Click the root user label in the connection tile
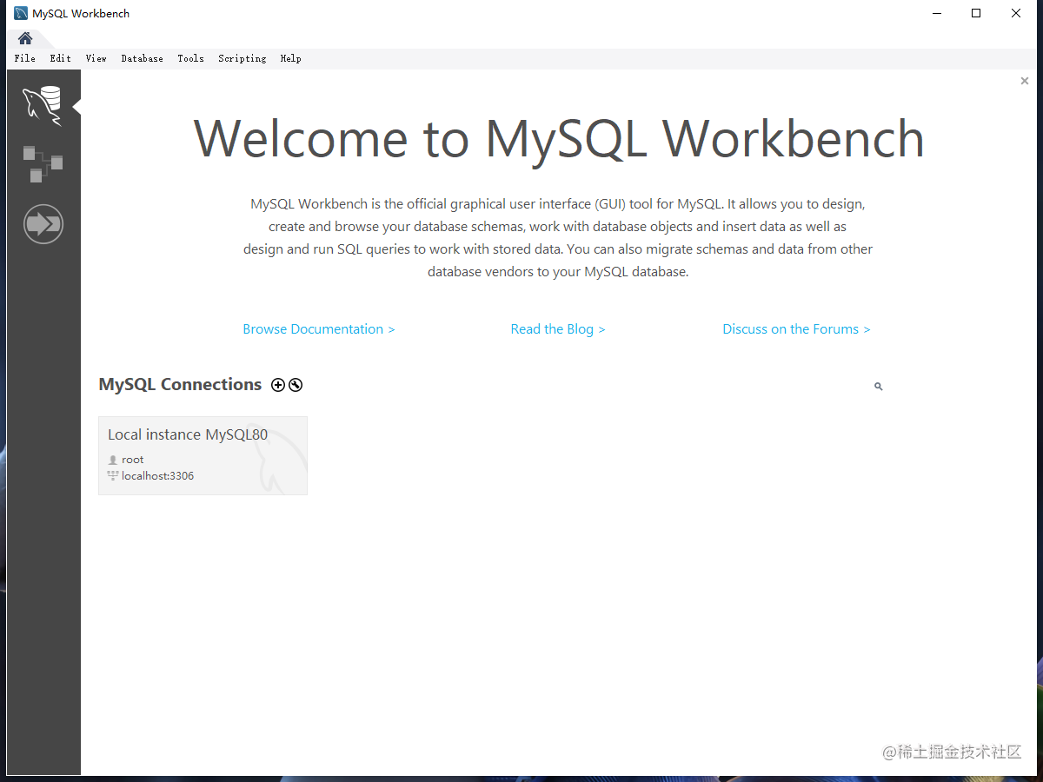This screenshot has height=782, width=1043. (x=133, y=460)
